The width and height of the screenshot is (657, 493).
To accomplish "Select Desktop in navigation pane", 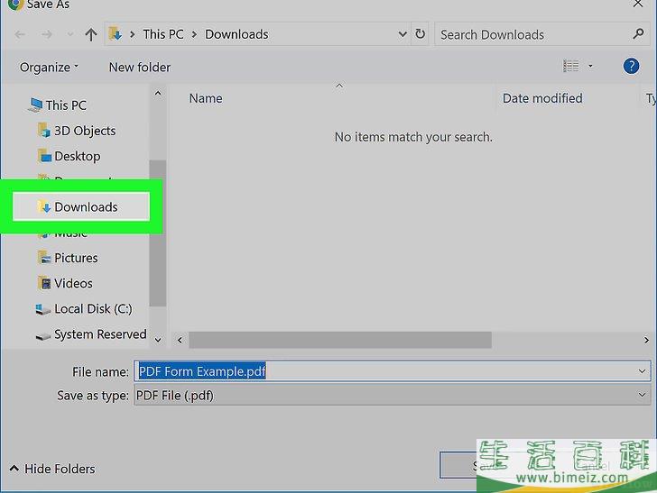I will click(77, 156).
